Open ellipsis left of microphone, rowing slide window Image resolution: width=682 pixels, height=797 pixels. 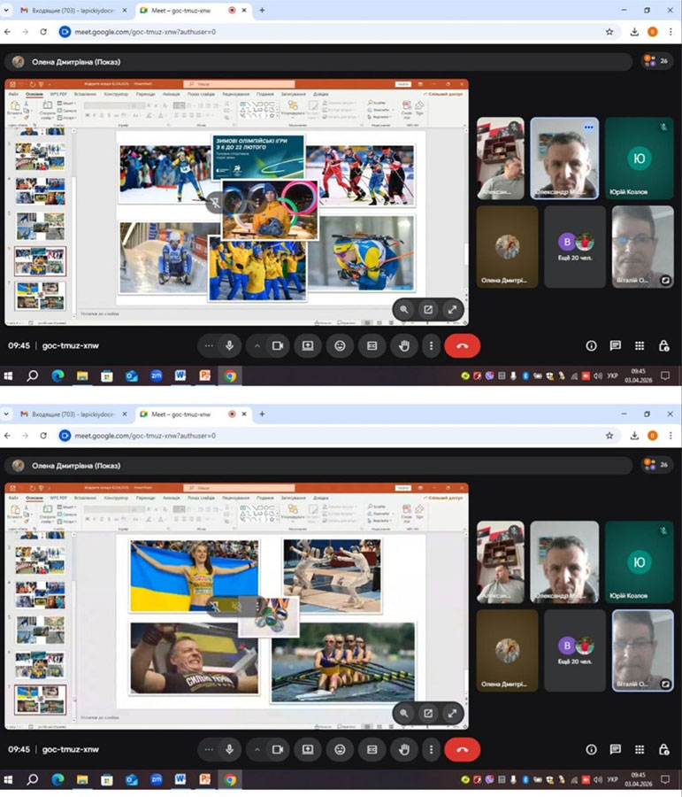click(209, 749)
